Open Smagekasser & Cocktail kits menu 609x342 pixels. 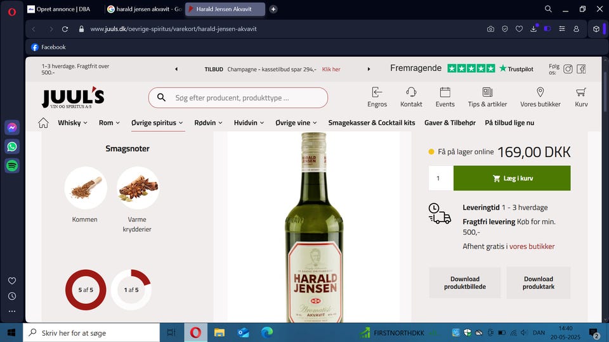(x=372, y=122)
